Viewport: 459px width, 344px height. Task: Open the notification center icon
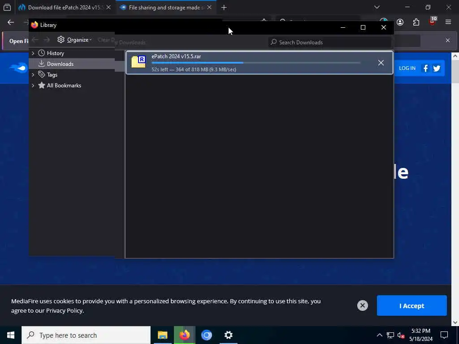tap(444, 335)
